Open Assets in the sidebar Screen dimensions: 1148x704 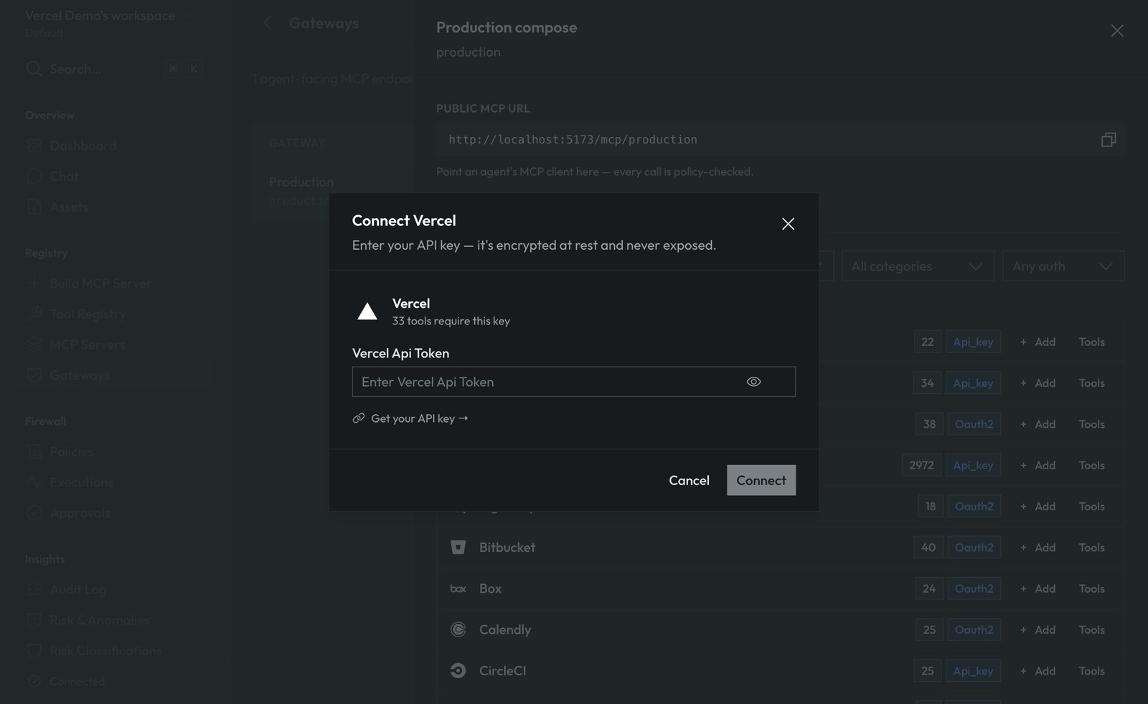tap(69, 207)
